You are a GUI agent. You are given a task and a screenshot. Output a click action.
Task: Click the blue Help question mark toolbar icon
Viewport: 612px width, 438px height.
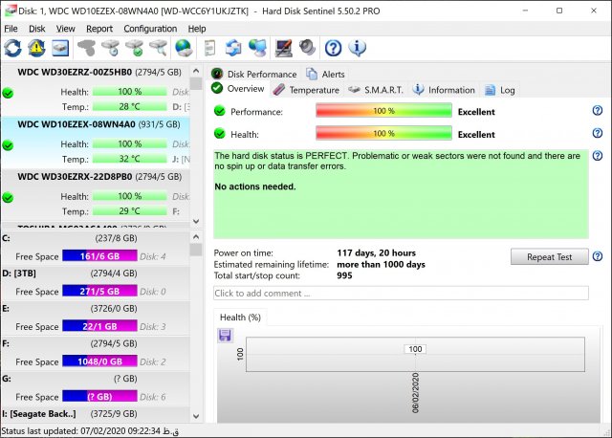[333, 47]
